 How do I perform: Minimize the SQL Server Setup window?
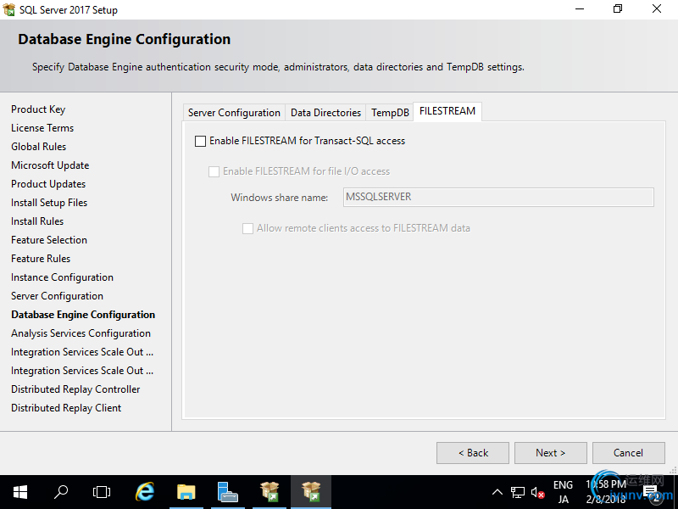(580, 9)
